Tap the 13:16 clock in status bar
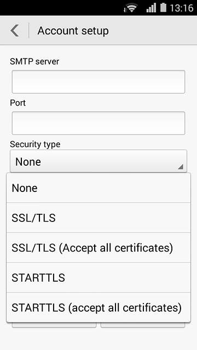Image resolution: width=197 pixels, height=350 pixels. (x=181, y=8)
